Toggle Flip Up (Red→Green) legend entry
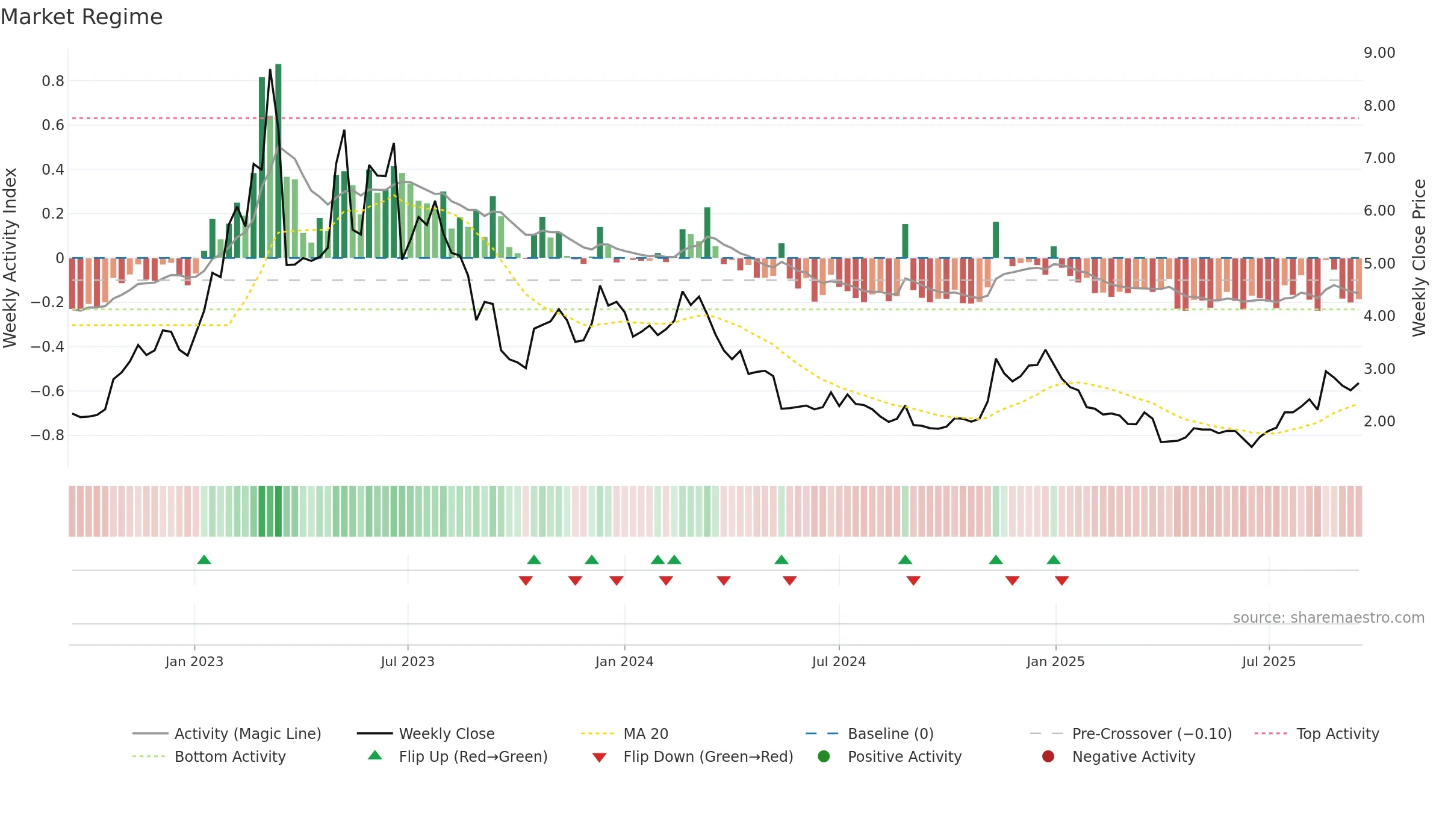Image resolution: width=1445 pixels, height=813 pixels. (x=458, y=756)
